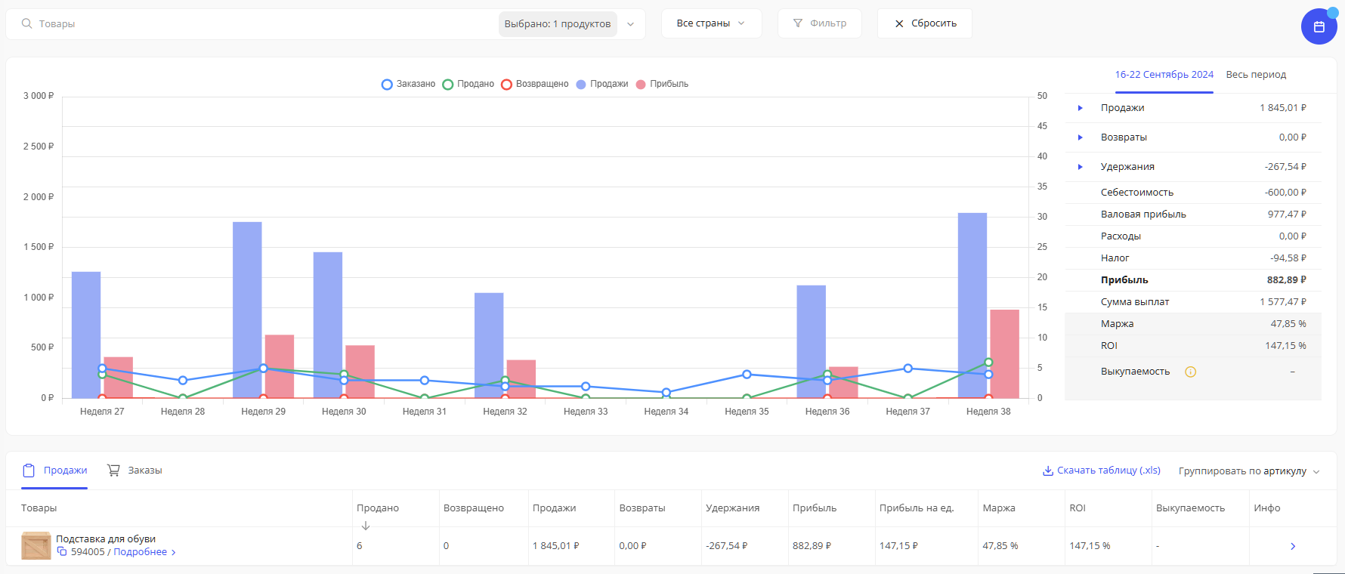Open the Группировать по артикулу dropdown
Viewport: 1345px width, 574px height.
pyautogui.click(x=1248, y=471)
